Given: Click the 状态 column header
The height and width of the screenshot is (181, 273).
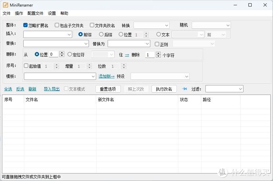Looking at the screenshot, I should pos(190,100).
